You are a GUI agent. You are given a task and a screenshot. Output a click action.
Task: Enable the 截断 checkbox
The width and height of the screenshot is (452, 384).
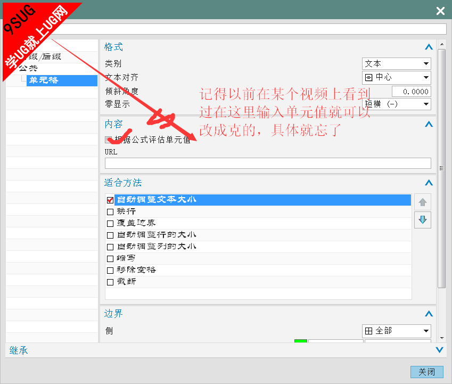click(110, 282)
